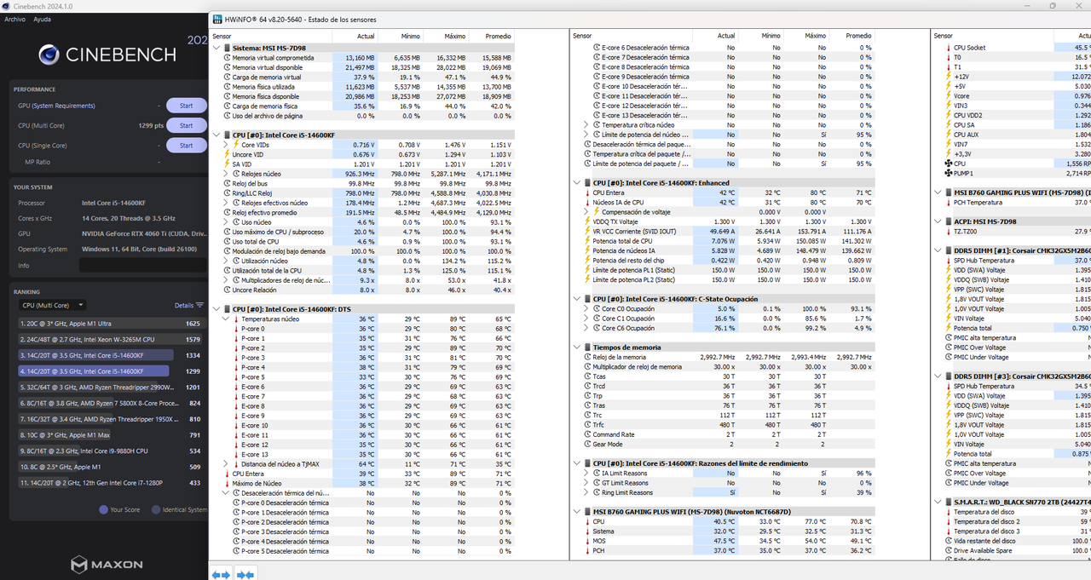The width and height of the screenshot is (1091, 580).
Task: Click the chip icon of CPU [#0] Enhanced section
Action: [x=586, y=183]
